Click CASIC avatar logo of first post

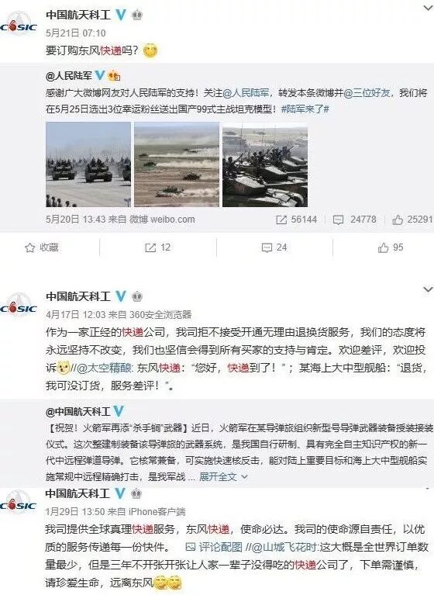19,26
